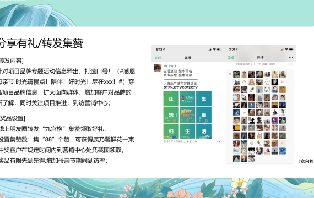Tap battery icon in the 5:12 phone status bar

219,50
